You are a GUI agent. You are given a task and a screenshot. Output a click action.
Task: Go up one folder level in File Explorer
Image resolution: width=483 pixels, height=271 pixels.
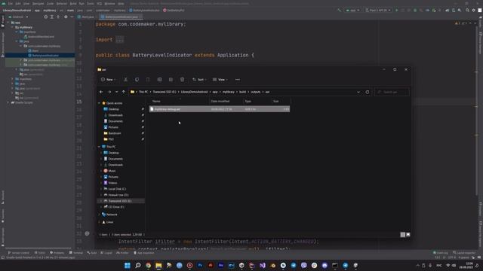pos(124,92)
